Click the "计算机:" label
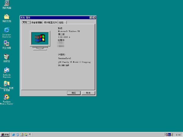183x137 pixels. (x=62, y=54)
